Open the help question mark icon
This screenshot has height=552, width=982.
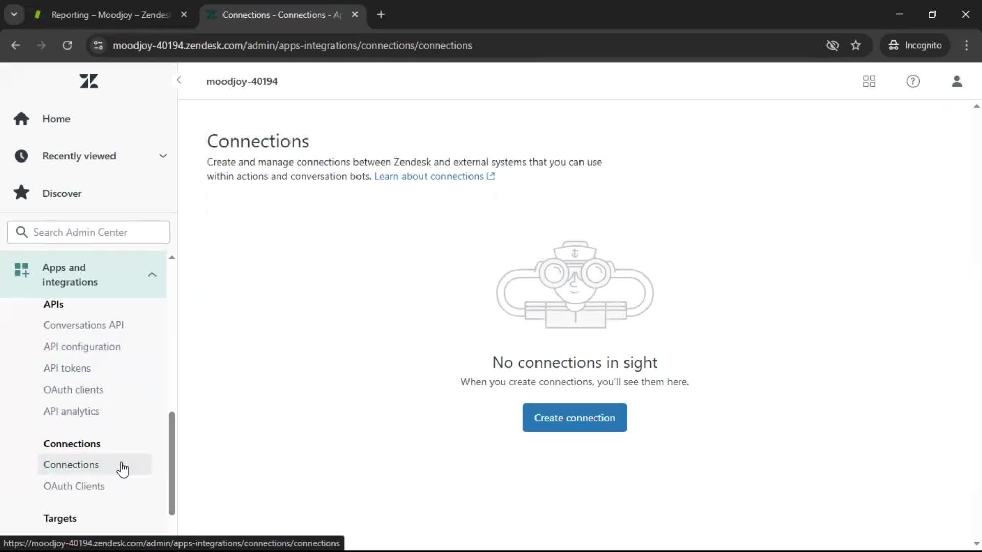click(x=913, y=81)
